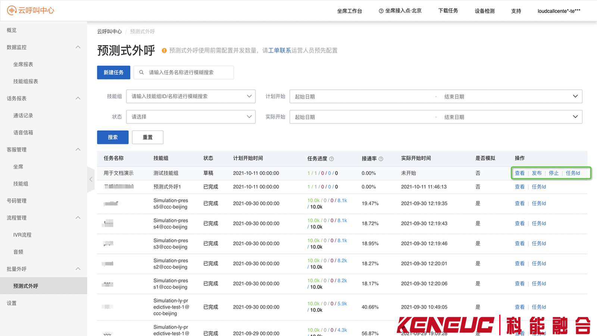The width and height of the screenshot is (597, 336).
Task: Open the 技能组 search dropdown
Action: (x=191, y=96)
